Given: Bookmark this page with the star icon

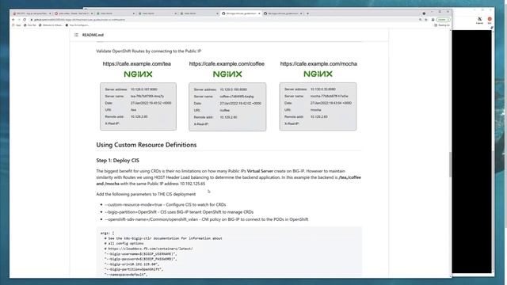Looking at the screenshot, I should [x=426, y=20].
